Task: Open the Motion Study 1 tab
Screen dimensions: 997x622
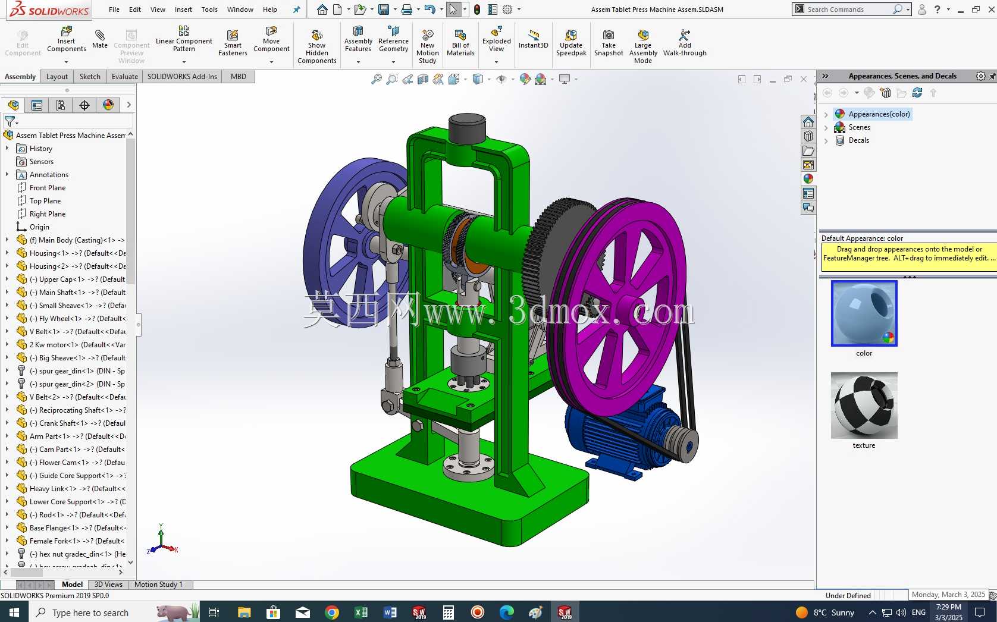Action: 158,585
